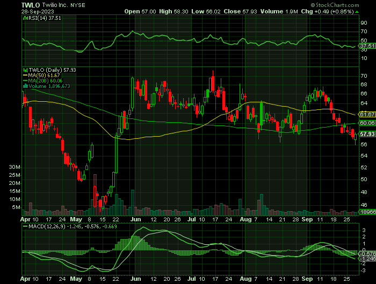Viewport: 376px width, 284px height.
Task: Click the 57.93 price tag on the right axis
Action: [367, 134]
